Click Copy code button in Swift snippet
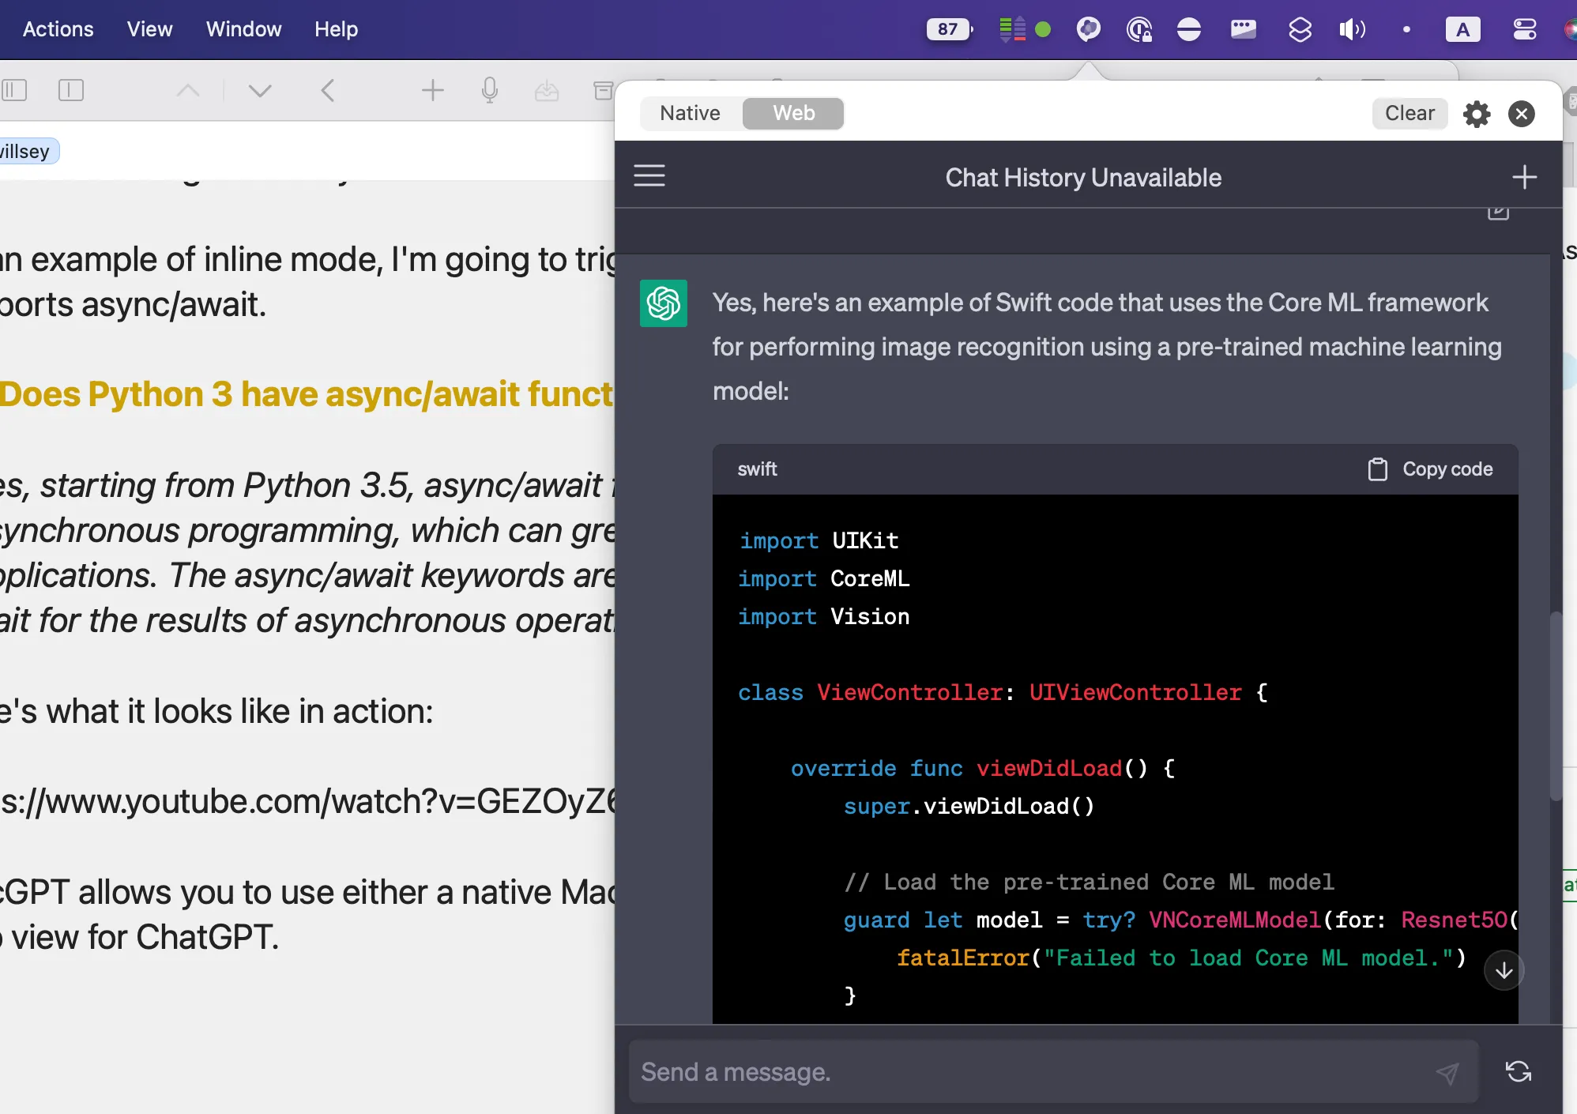1577x1114 pixels. 1430,469
